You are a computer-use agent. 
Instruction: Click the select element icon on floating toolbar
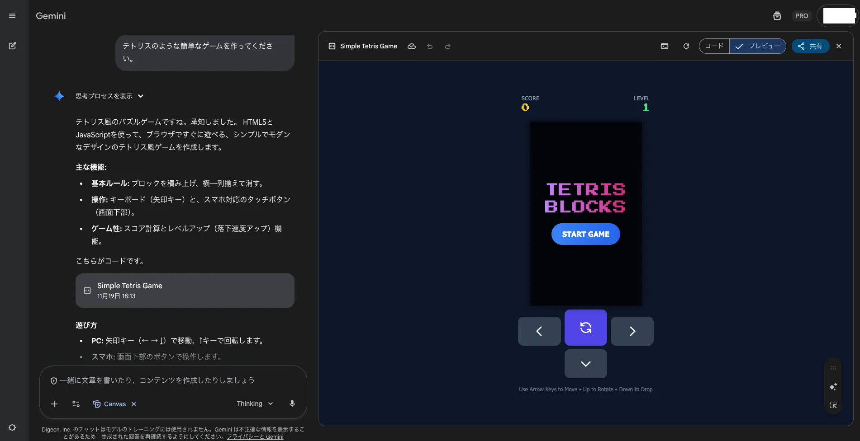(x=833, y=405)
